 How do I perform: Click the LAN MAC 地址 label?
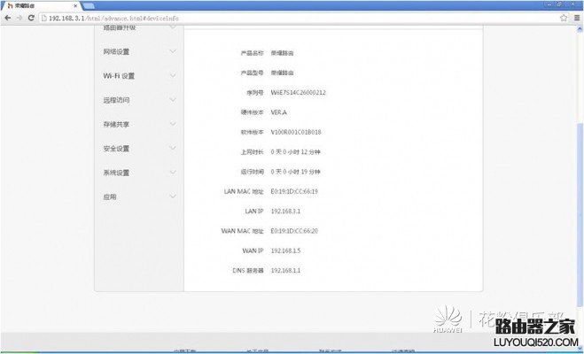[244, 191]
